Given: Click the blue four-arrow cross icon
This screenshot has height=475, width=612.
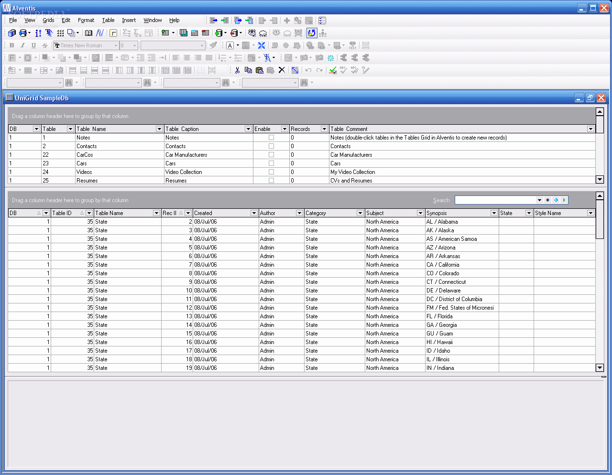Looking at the screenshot, I should pos(262,45).
